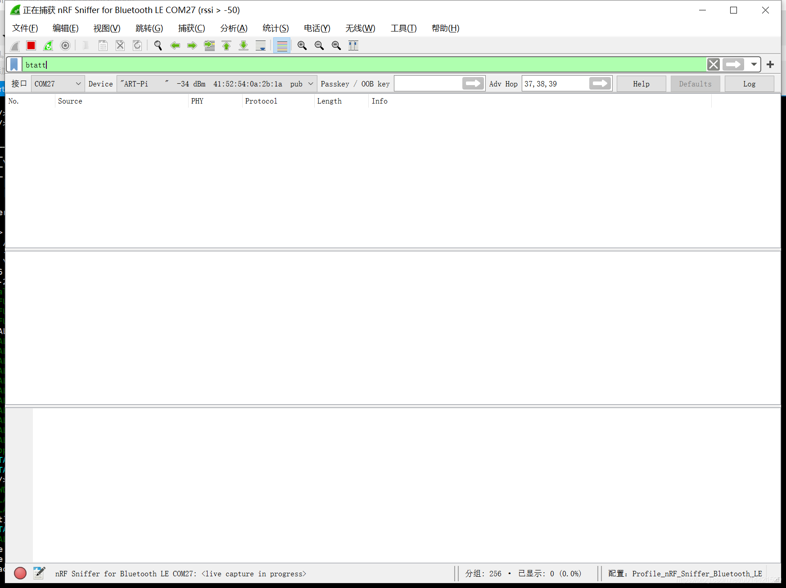Restart the current capture
Viewport: 786px width, 588px height.
(x=48, y=45)
